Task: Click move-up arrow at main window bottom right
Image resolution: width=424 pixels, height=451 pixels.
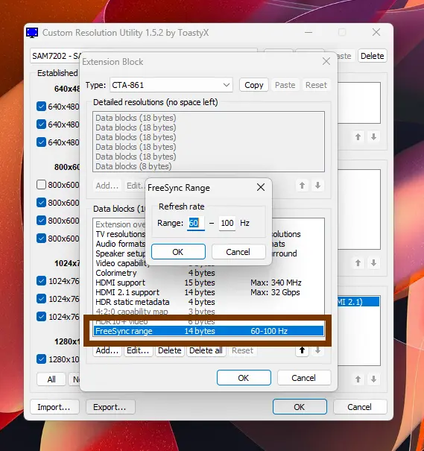Action: coord(358,379)
